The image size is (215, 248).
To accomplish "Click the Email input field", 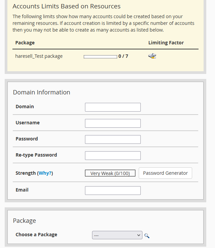I will pyautogui.click(x=113, y=191).
